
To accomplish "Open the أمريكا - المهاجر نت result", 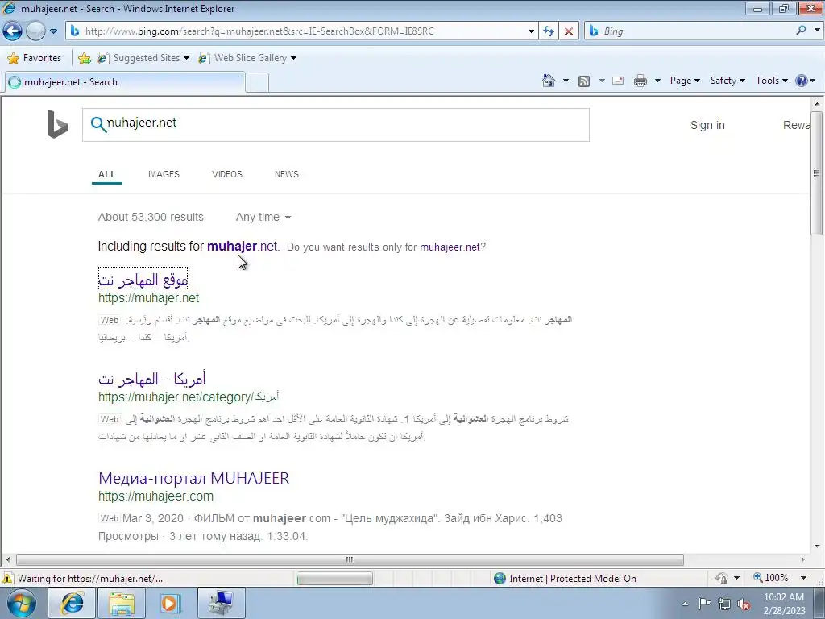I will pos(152,379).
